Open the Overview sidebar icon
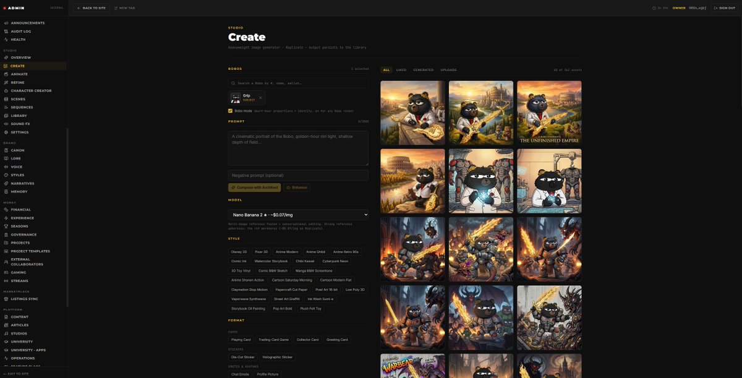Image resolution: width=742 pixels, height=378 pixels. point(6,58)
